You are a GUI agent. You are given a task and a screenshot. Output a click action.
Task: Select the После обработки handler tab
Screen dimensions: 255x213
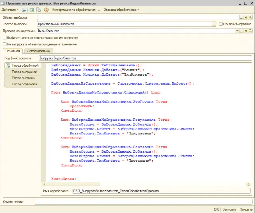point(23,84)
